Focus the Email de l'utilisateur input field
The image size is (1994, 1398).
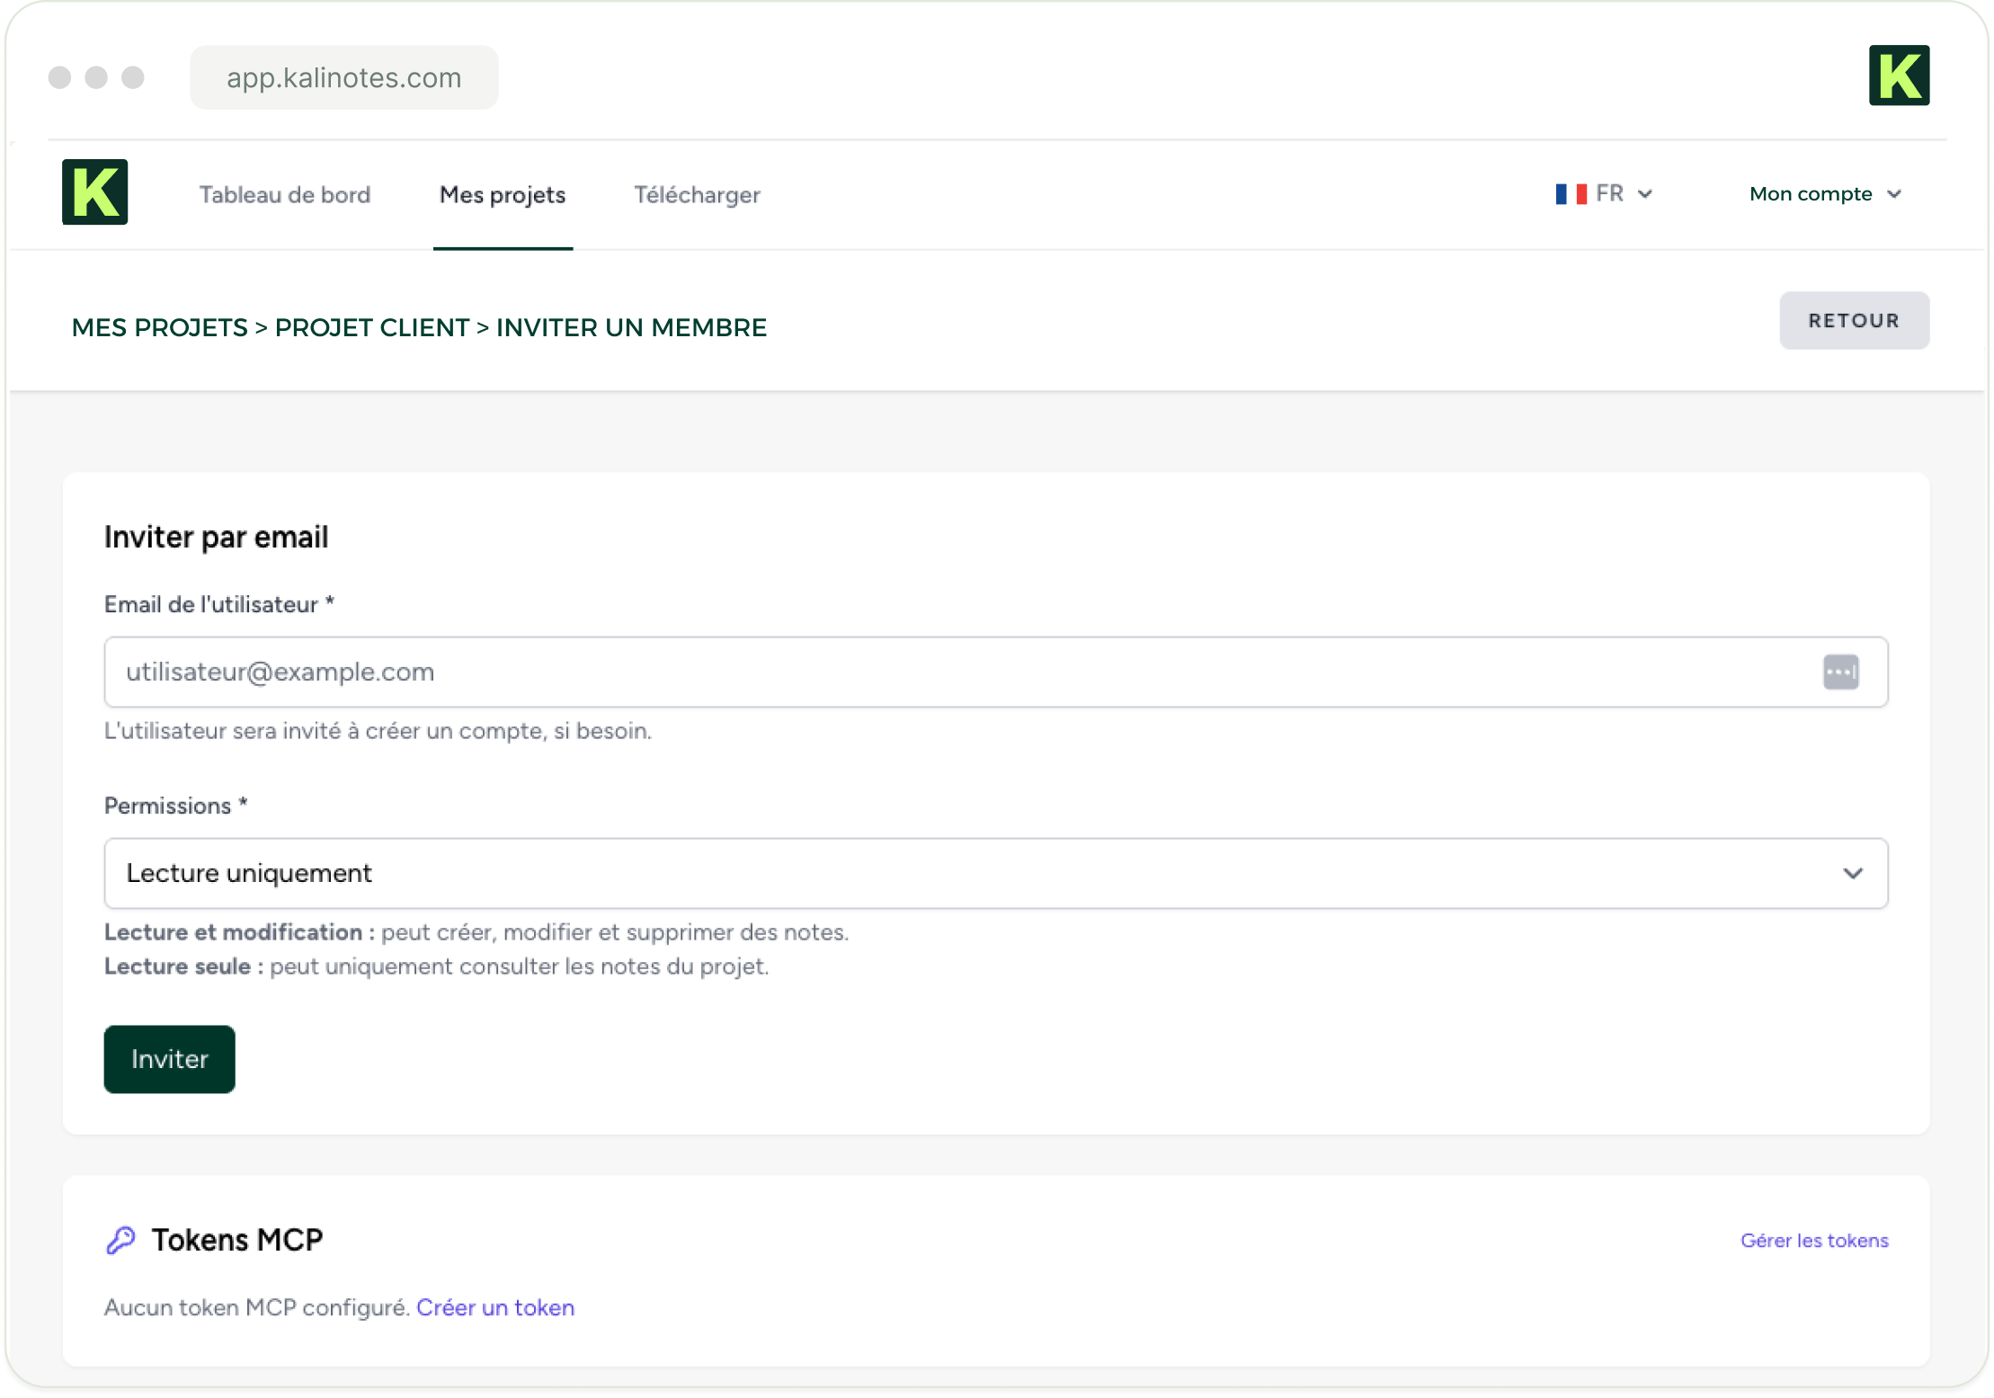click(x=996, y=672)
